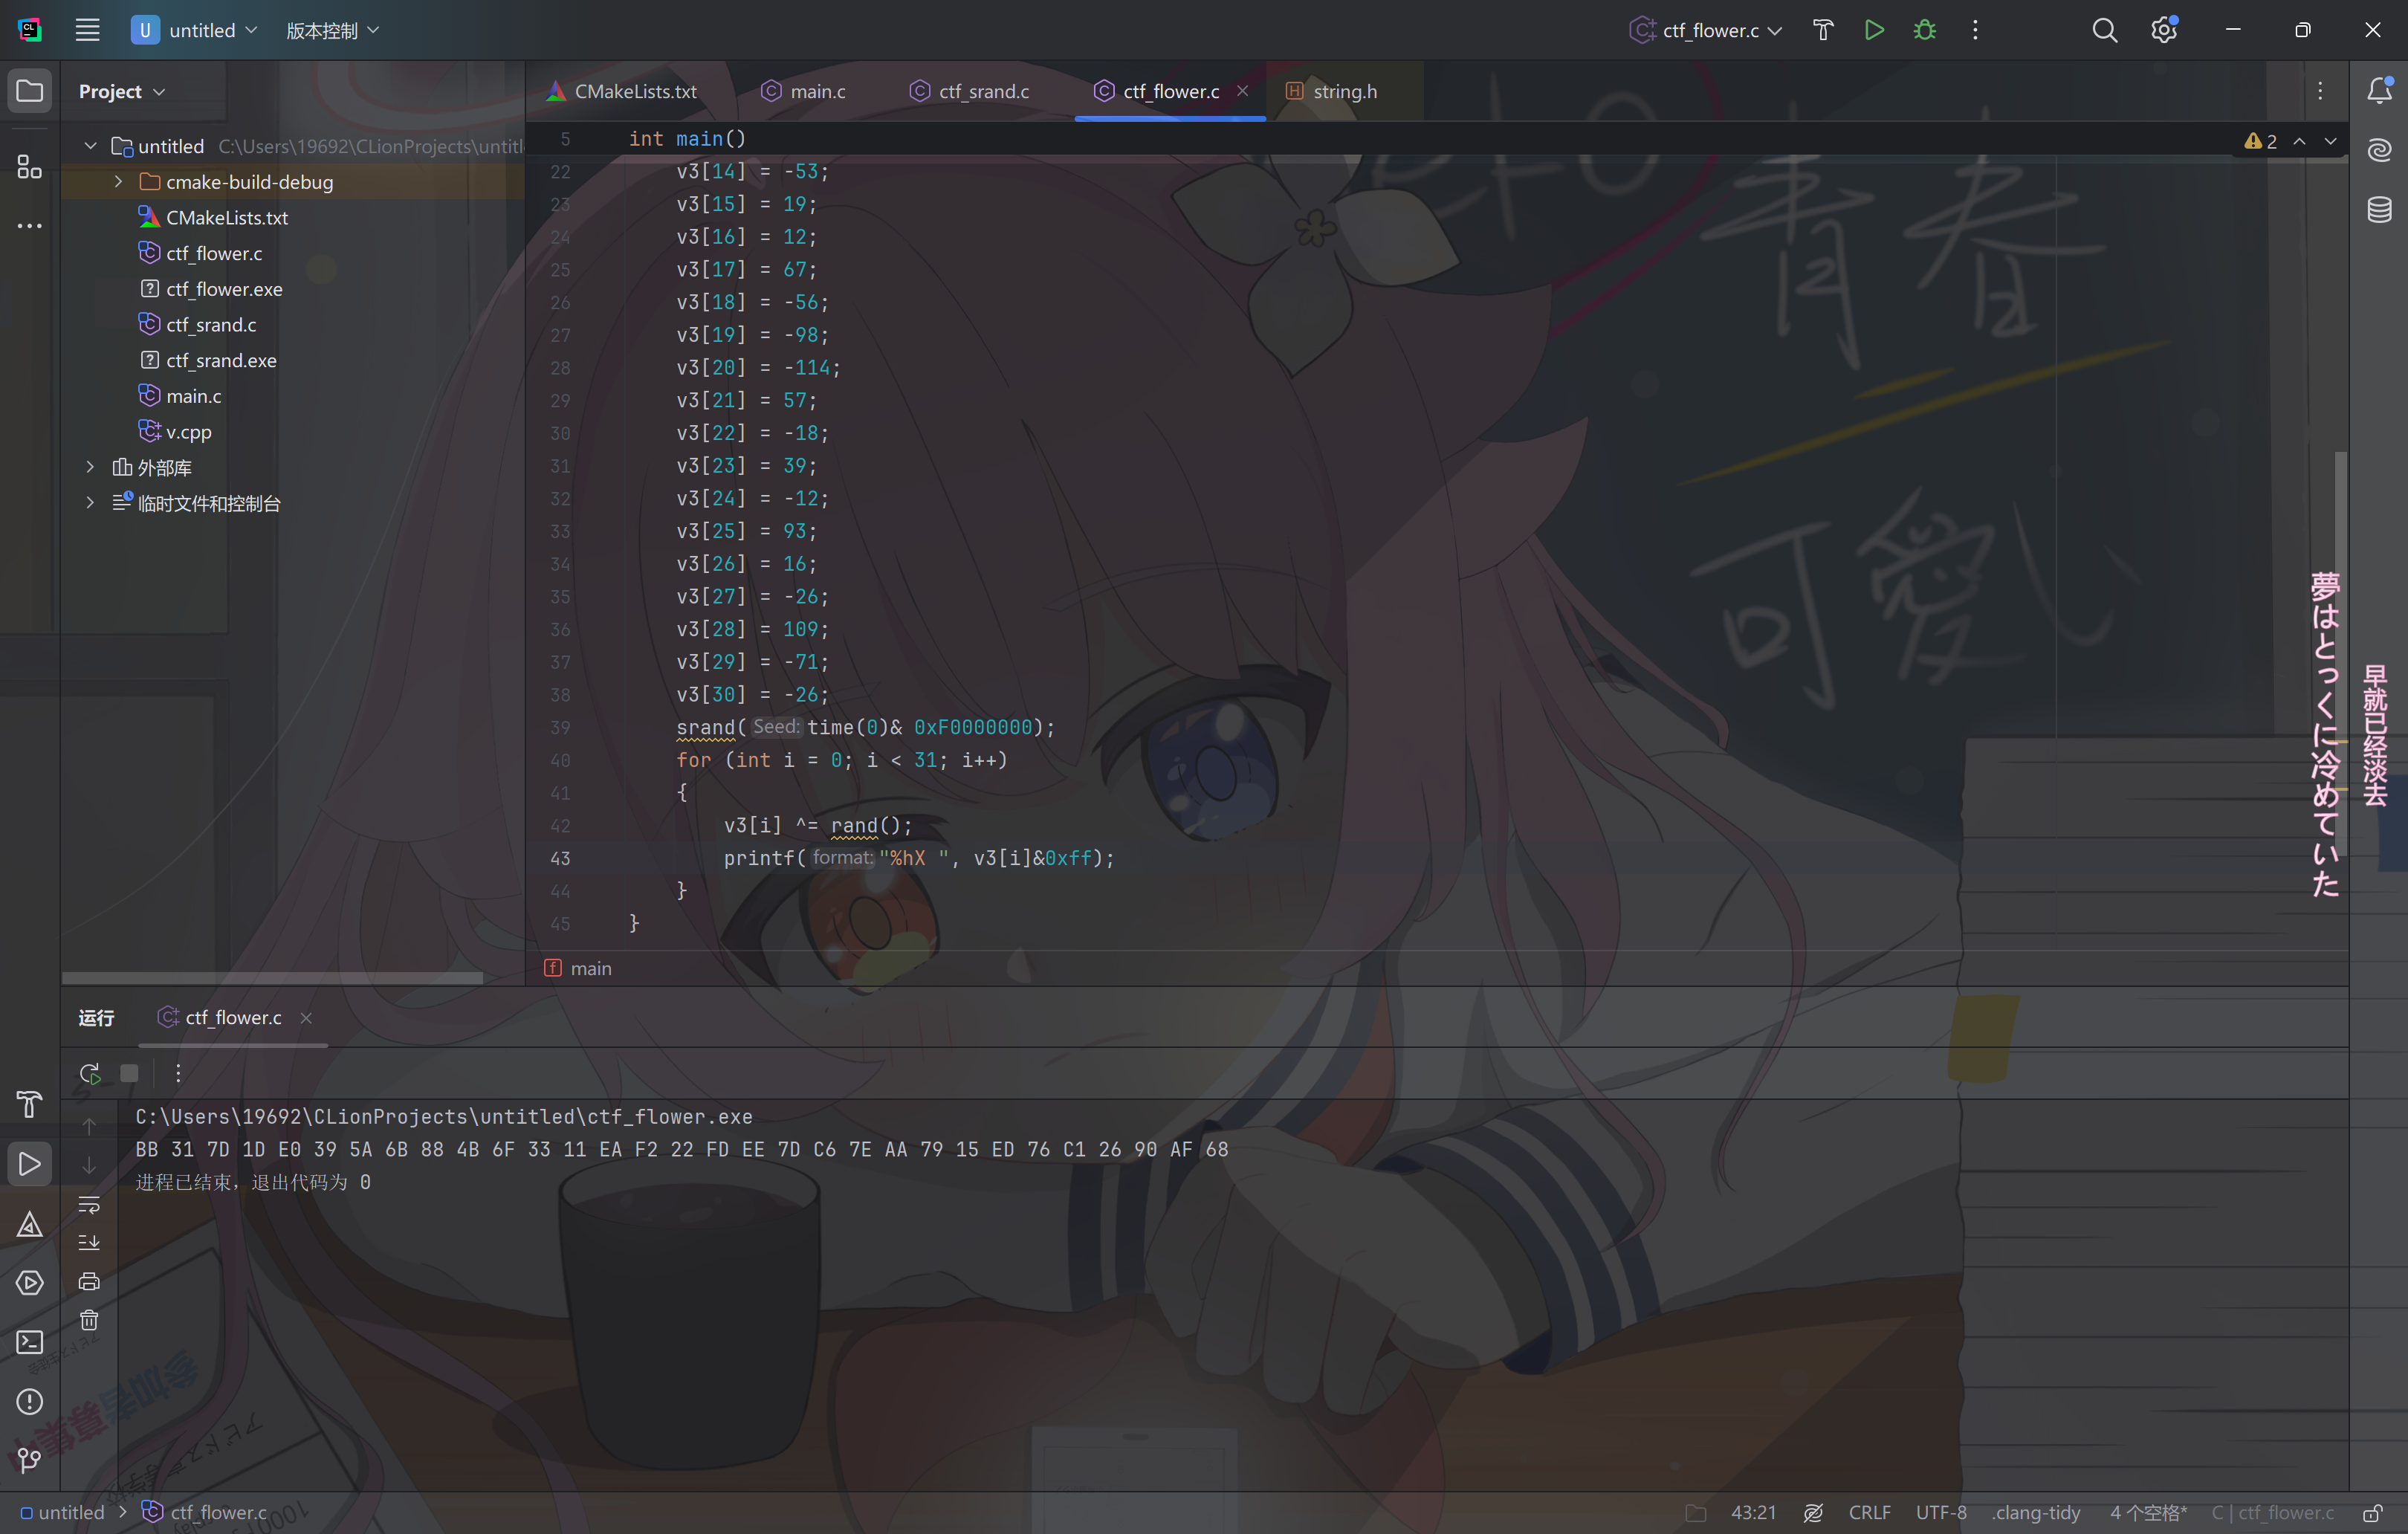This screenshot has width=2408, height=1534.
Task: Select ctf_srand.c in the project tree
Action: click(210, 325)
